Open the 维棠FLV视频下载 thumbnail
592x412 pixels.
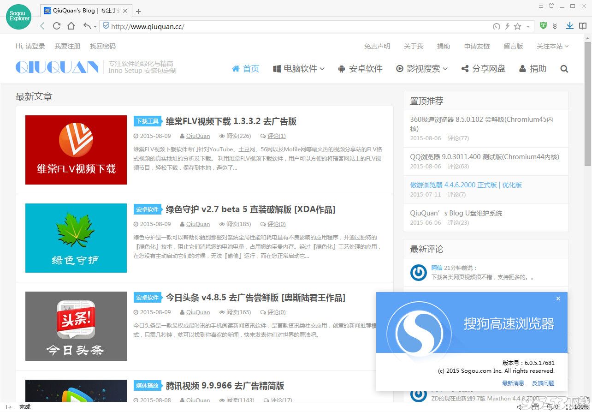pyautogui.click(x=76, y=150)
